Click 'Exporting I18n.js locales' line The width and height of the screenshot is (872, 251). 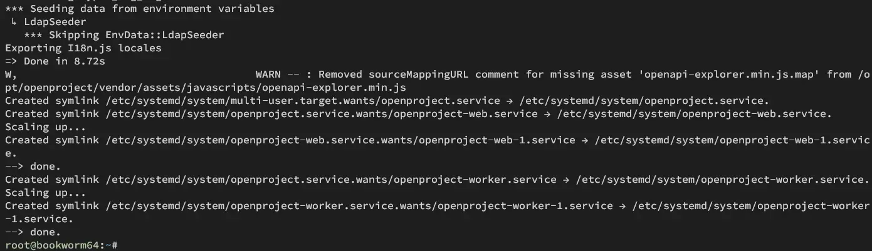click(x=83, y=48)
